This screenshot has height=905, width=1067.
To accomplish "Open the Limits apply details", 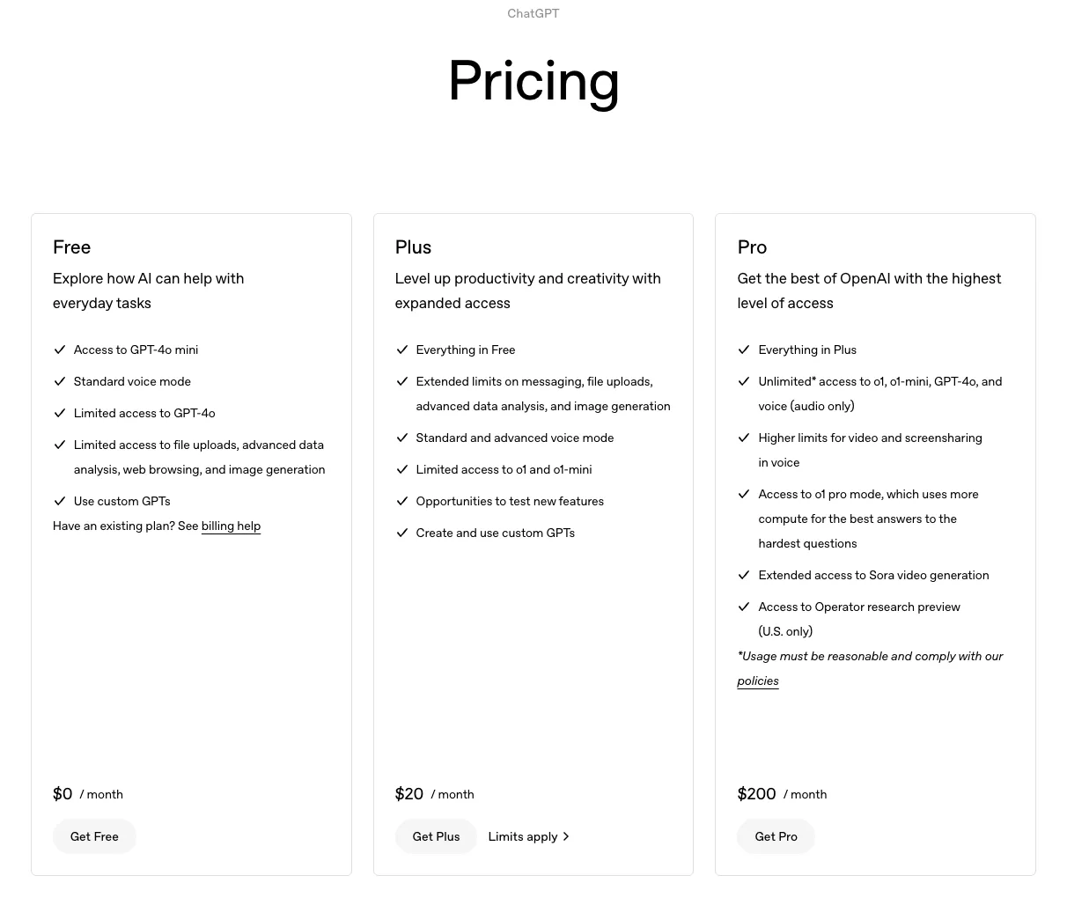I will 529,836.
